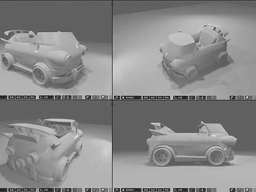Open pivot point menu in top-right viewport

[192, 98]
